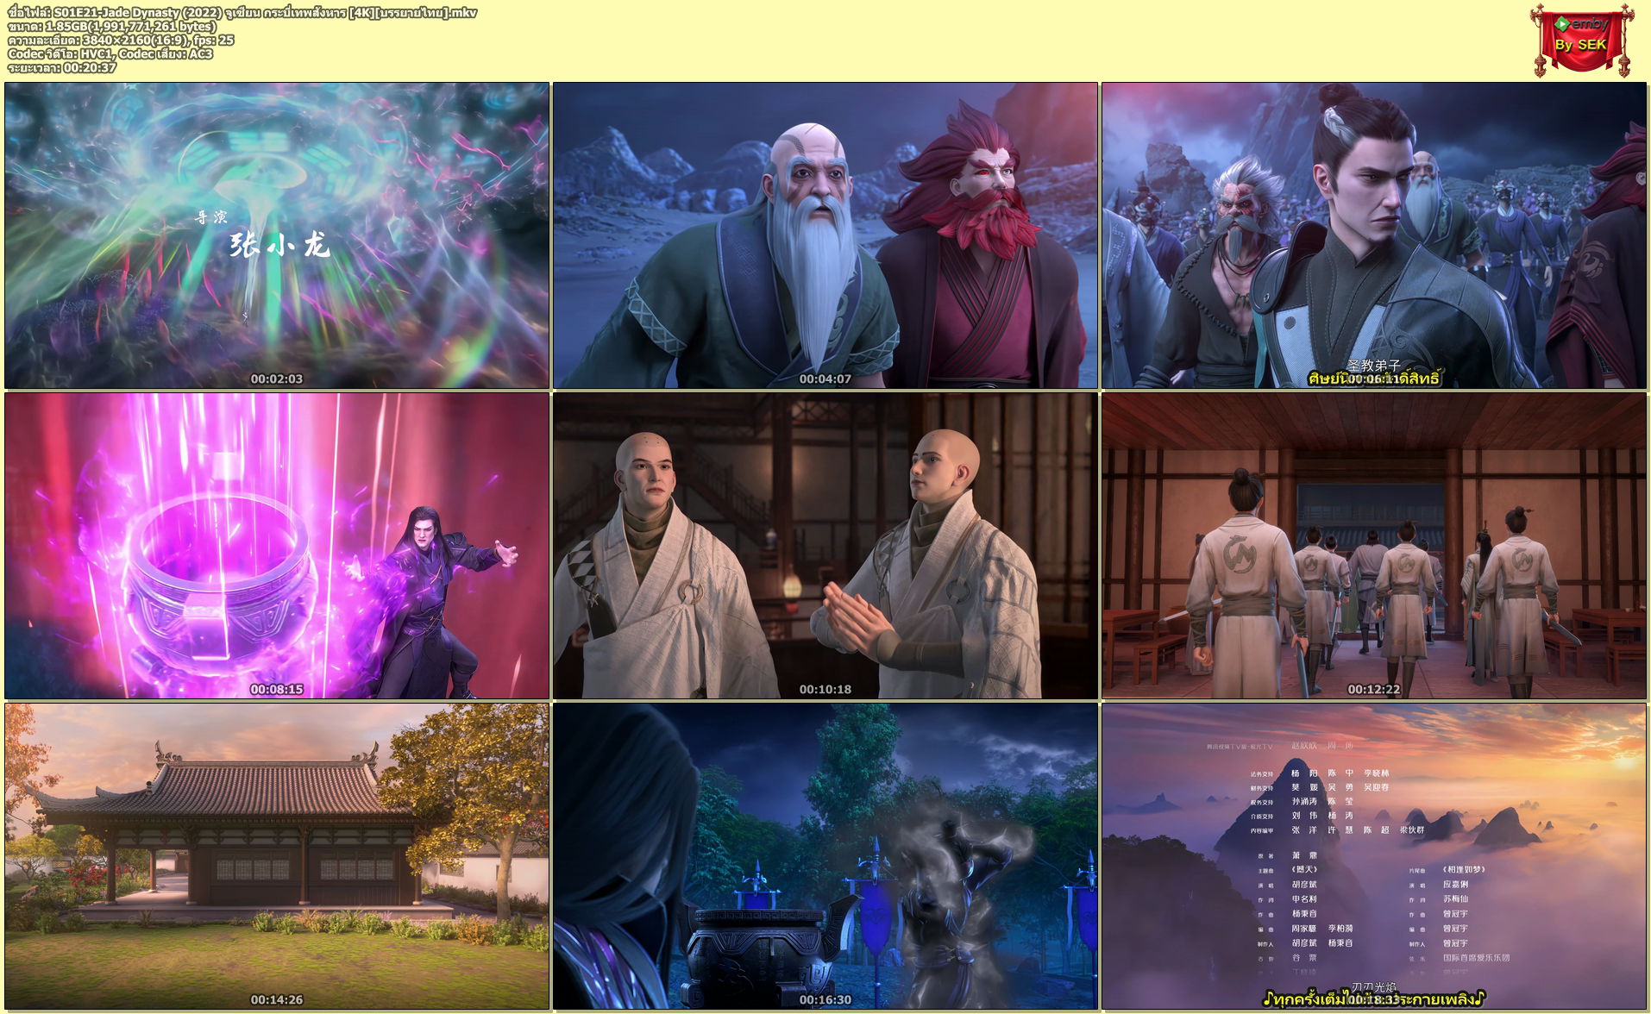Select the thumbnail at 00:02:03

tap(277, 235)
